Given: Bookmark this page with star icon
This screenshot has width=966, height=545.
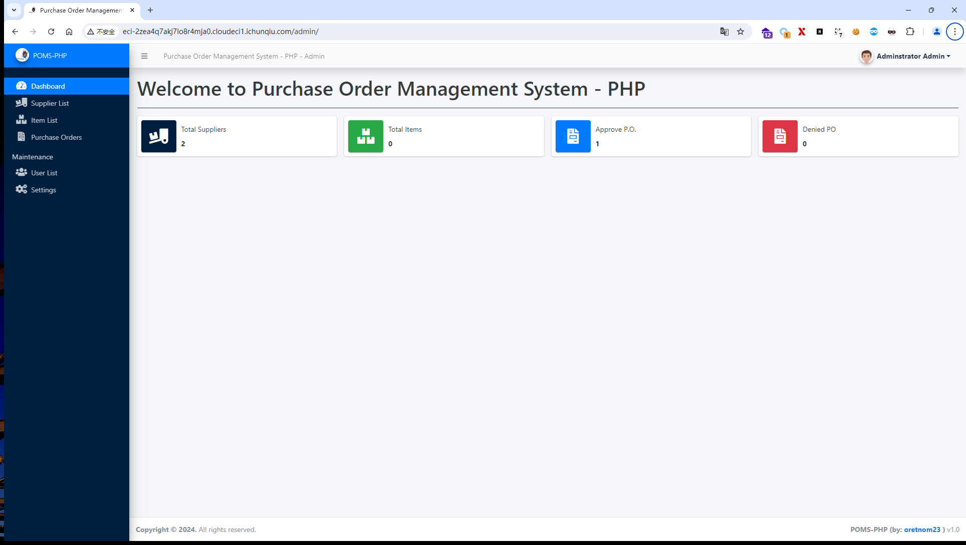Looking at the screenshot, I should click(x=741, y=32).
